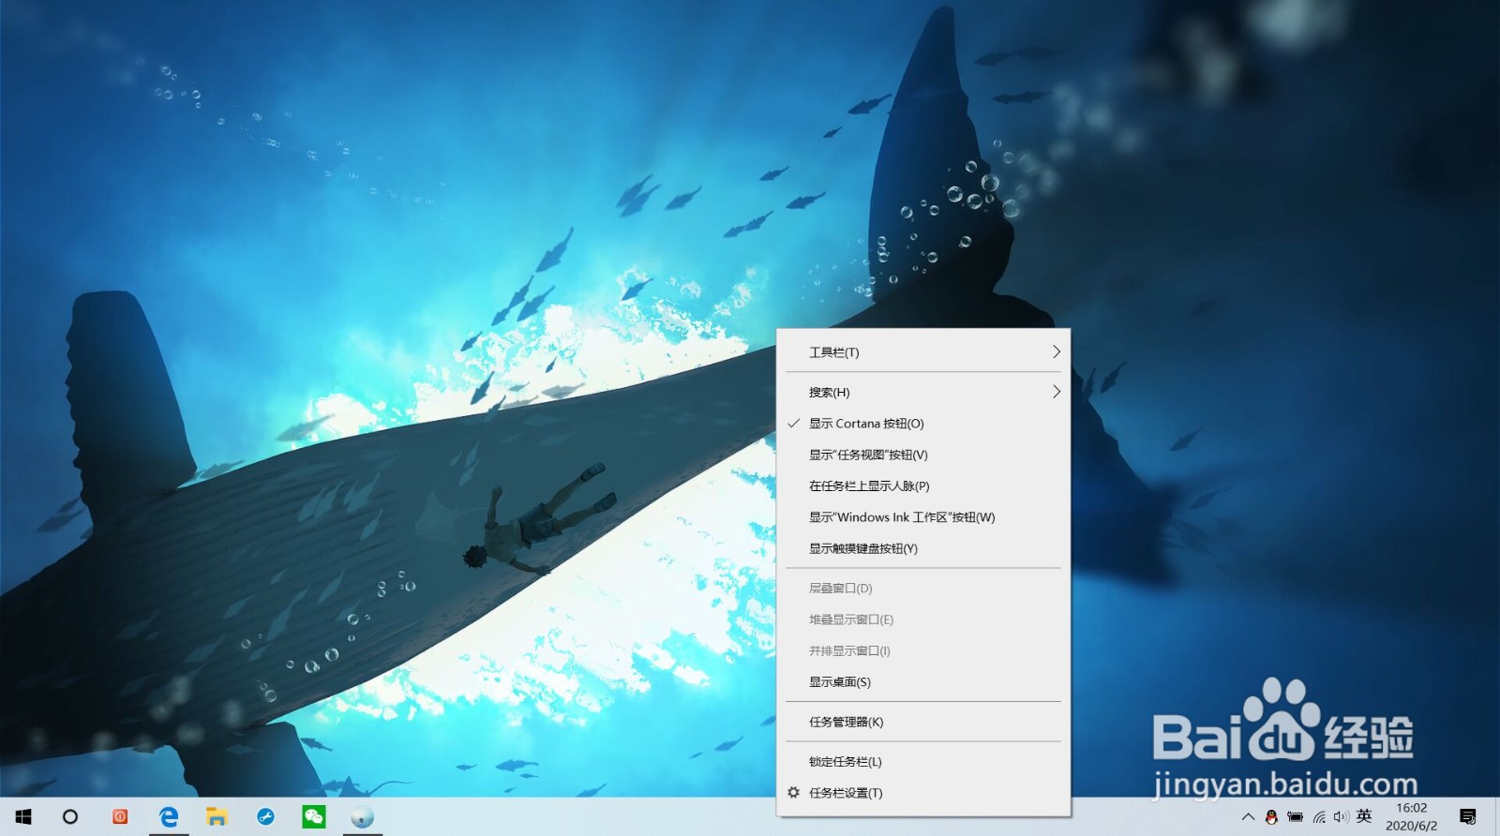
Task: Click the gear icon beside 任务栏设置
Action: click(x=793, y=792)
